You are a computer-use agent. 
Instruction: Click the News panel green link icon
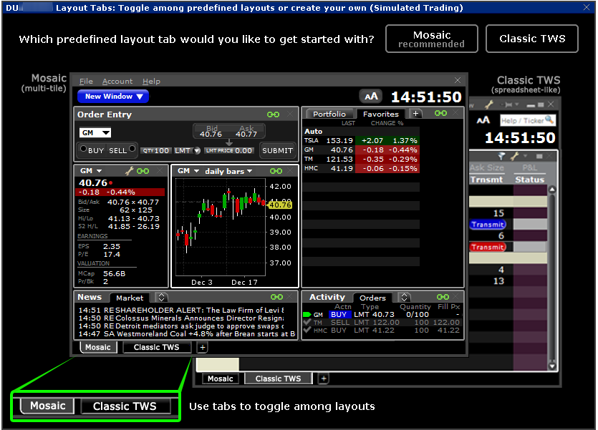pos(277,297)
